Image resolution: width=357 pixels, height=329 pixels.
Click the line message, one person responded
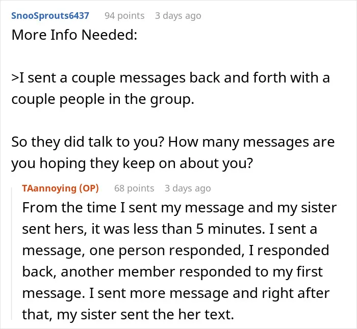(175, 251)
